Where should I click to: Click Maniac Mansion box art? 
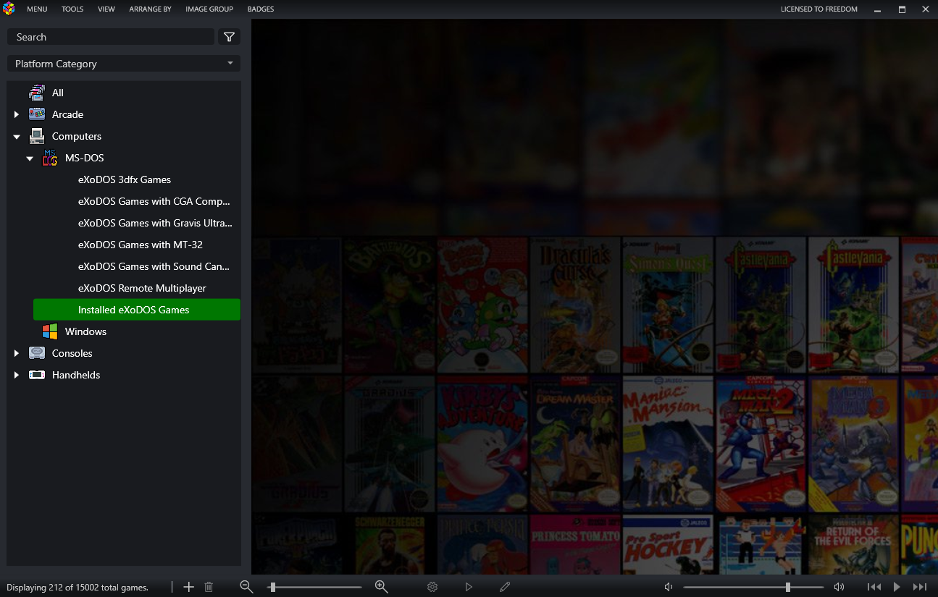(x=668, y=444)
